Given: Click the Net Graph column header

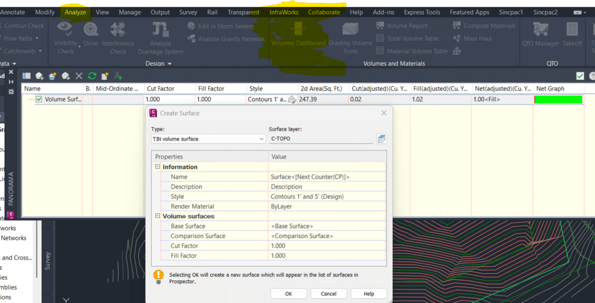Looking at the screenshot, I should click(x=558, y=88).
